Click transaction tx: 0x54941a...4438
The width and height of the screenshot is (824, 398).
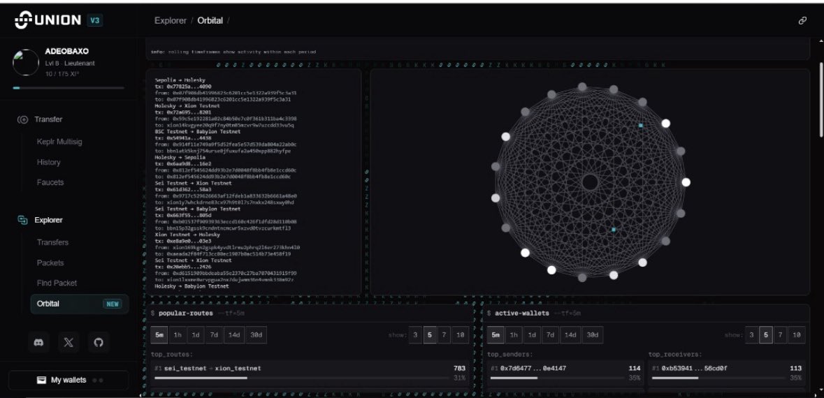[x=183, y=138]
